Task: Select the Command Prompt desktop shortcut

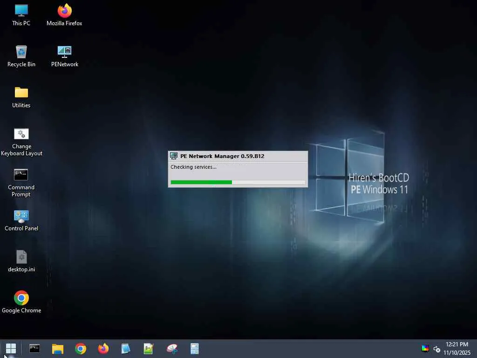Action: point(21,183)
